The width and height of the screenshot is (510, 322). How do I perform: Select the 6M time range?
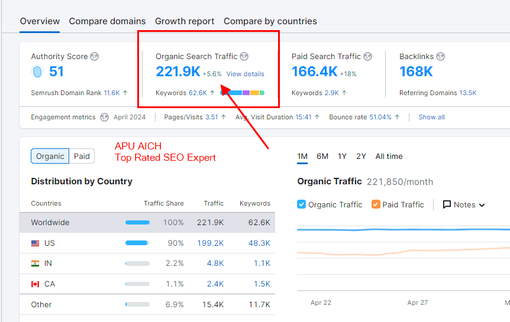click(x=322, y=157)
